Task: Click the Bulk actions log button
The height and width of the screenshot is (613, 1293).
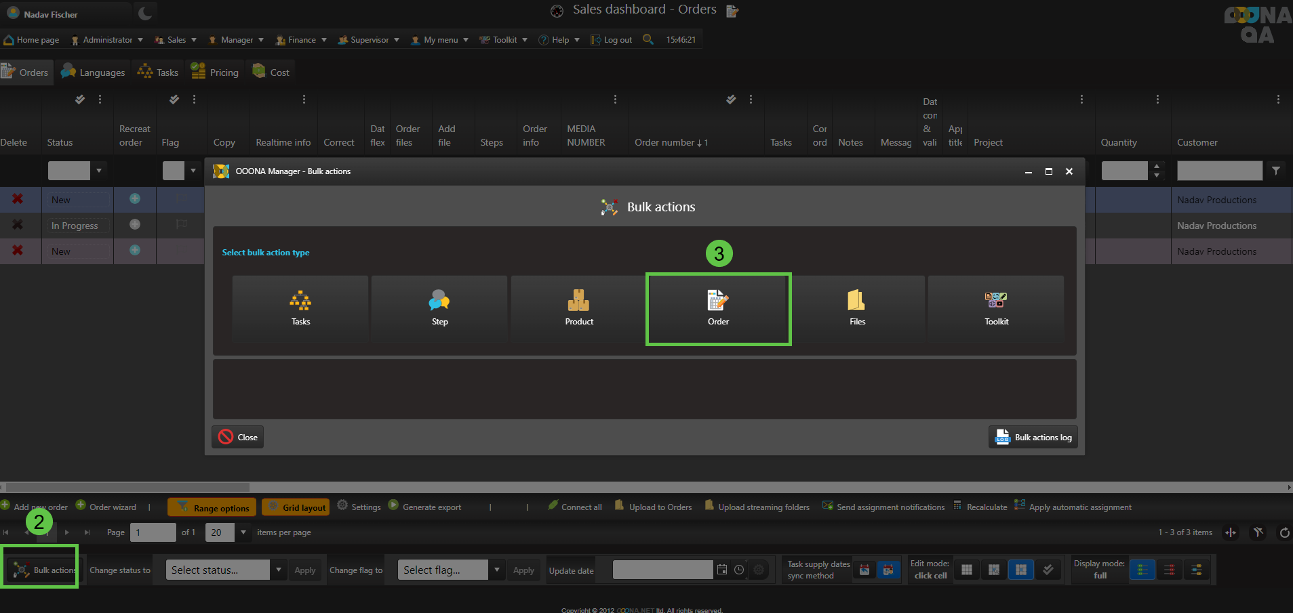Action: pos(1033,438)
